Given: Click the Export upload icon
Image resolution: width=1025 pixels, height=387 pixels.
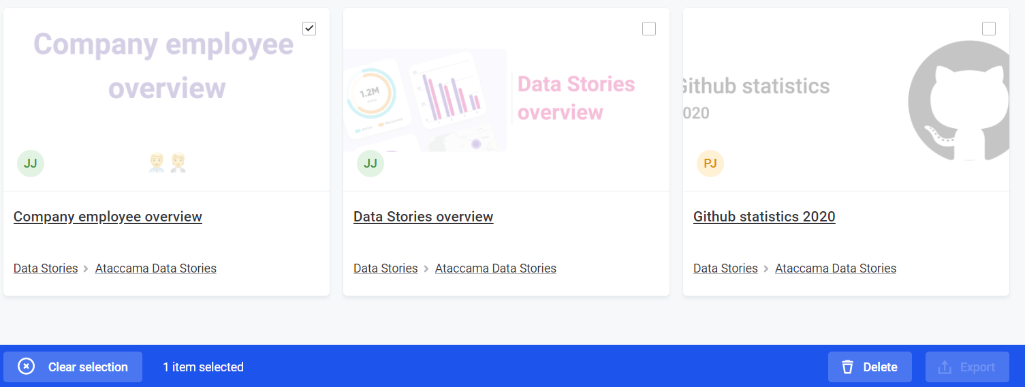Looking at the screenshot, I should tap(945, 367).
